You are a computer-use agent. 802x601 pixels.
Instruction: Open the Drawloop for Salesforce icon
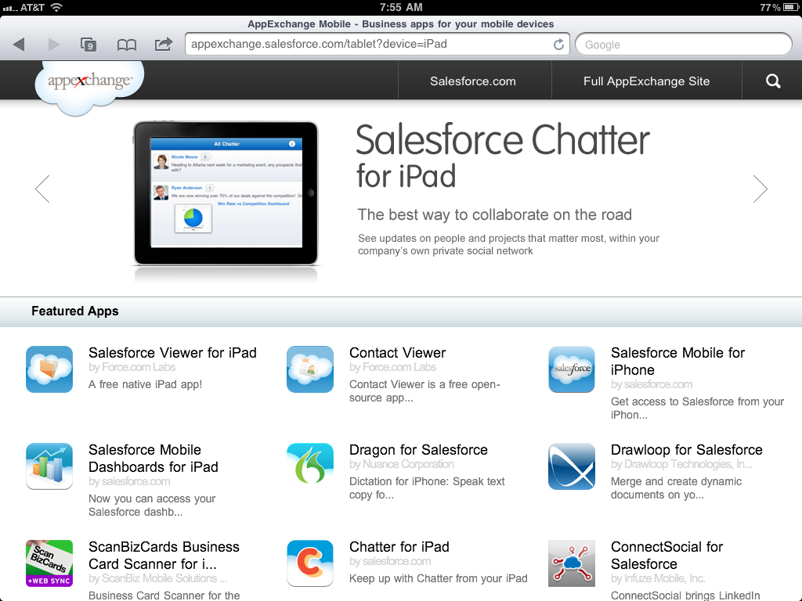pyautogui.click(x=572, y=466)
